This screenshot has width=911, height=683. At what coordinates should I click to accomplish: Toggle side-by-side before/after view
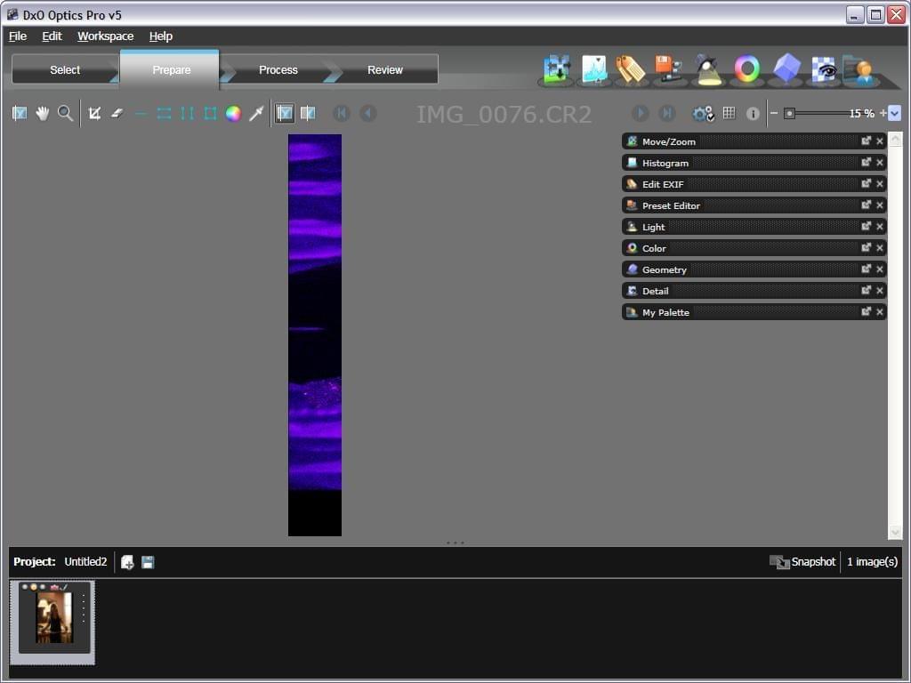pos(307,113)
